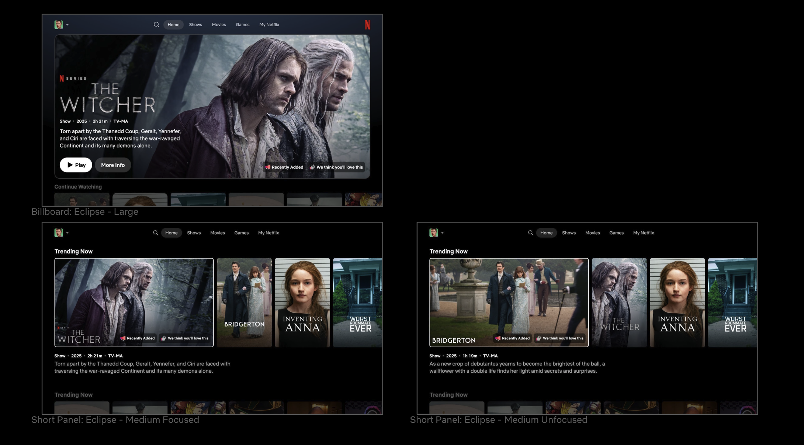Select Movies tab in Medium Focused panel
Viewport: 804px width, 445px height.
tap(218, 233)
